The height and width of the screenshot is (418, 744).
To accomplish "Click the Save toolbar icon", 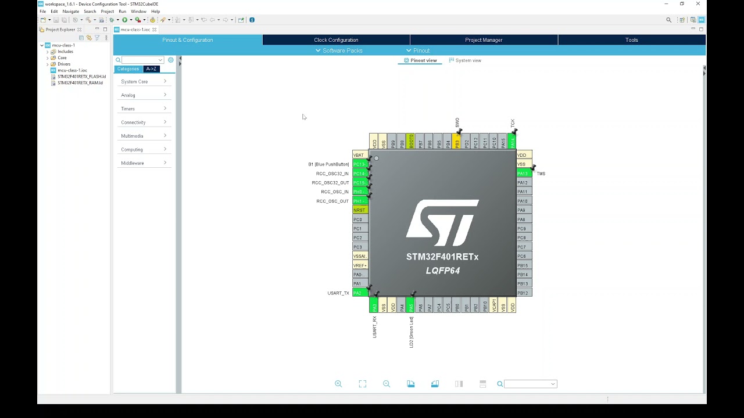I will 56,20.
